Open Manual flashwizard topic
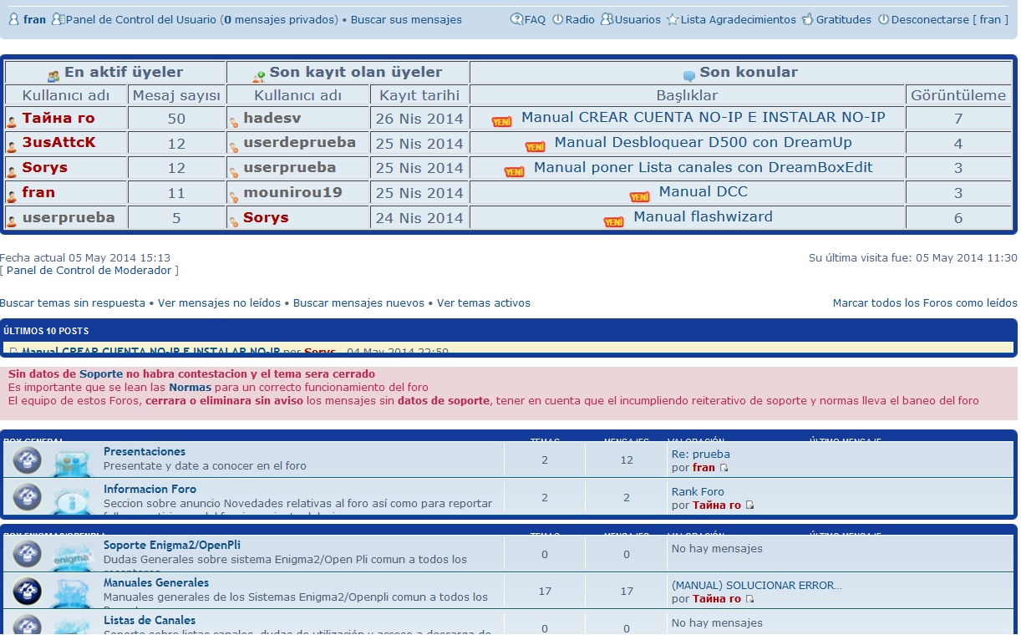 tap(703, 217)
